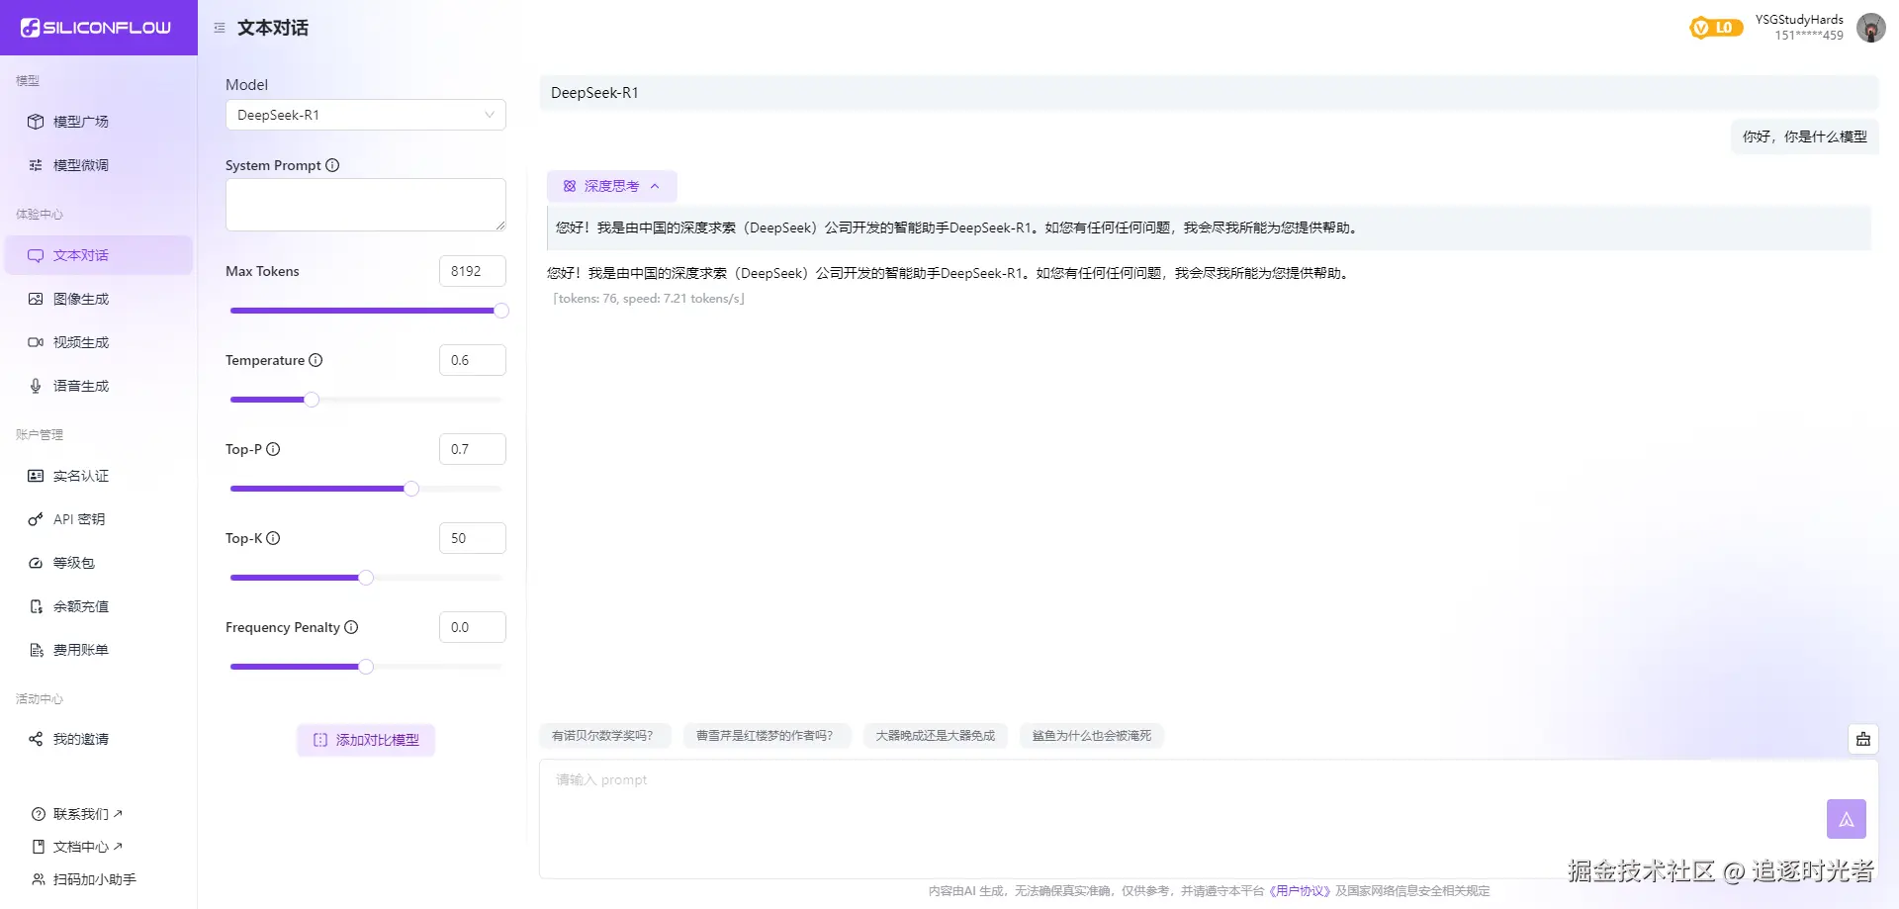Click the Top-K slider handle

[366, 578]
